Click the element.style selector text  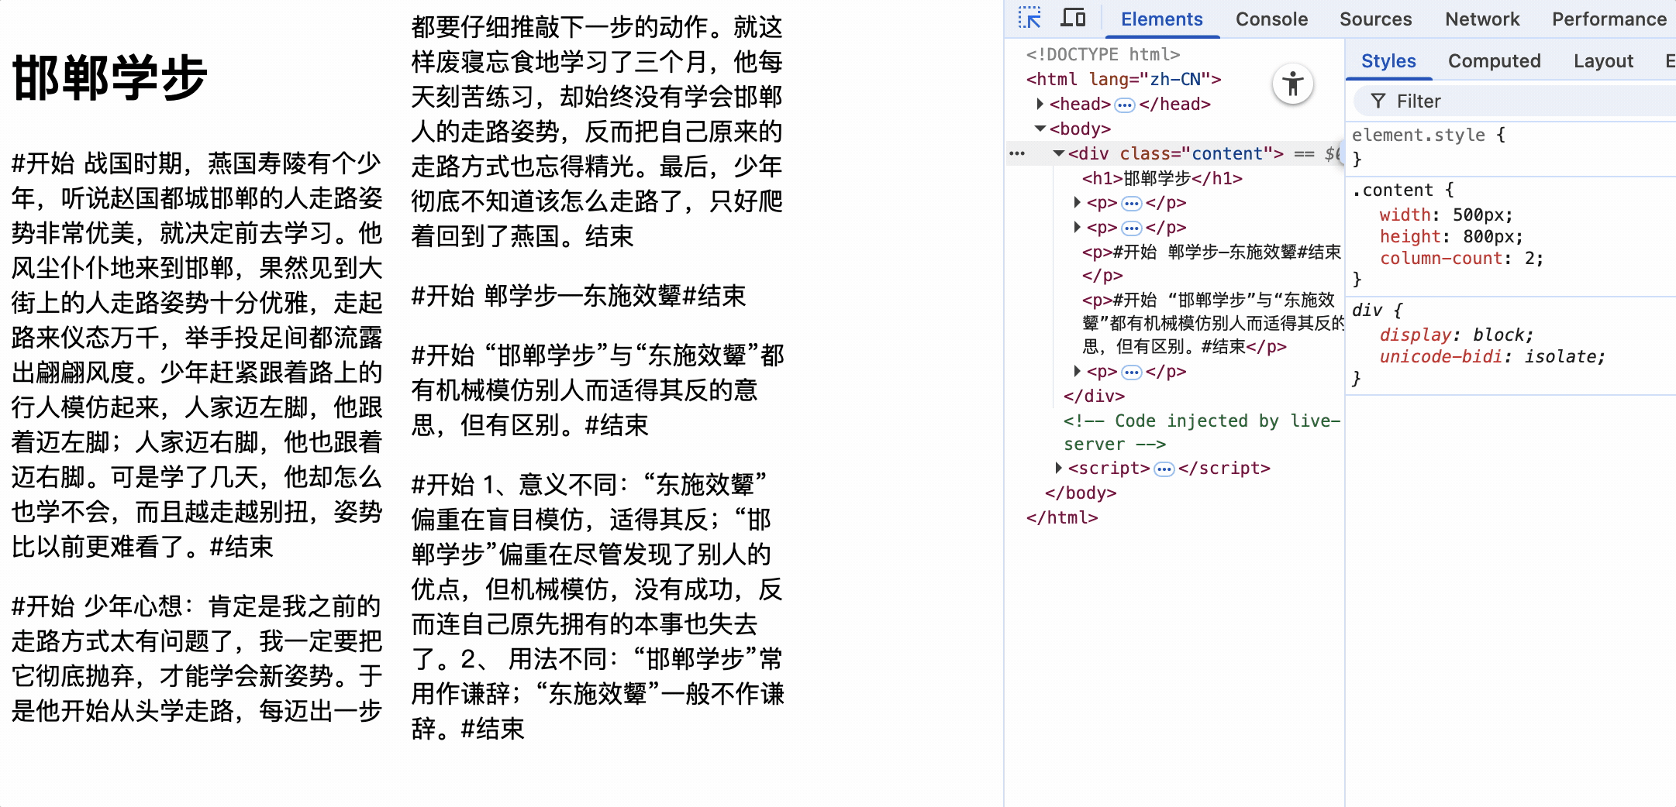click(x=1419, y=135)
